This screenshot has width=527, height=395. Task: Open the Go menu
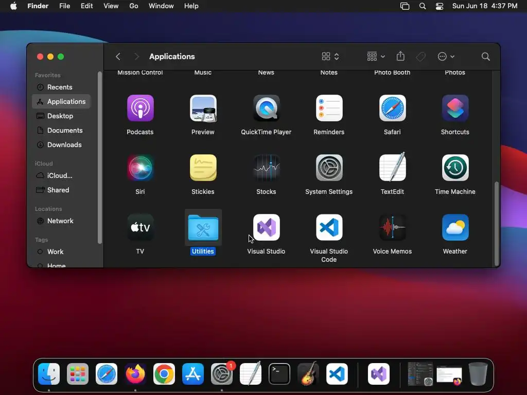click(134, 6)
